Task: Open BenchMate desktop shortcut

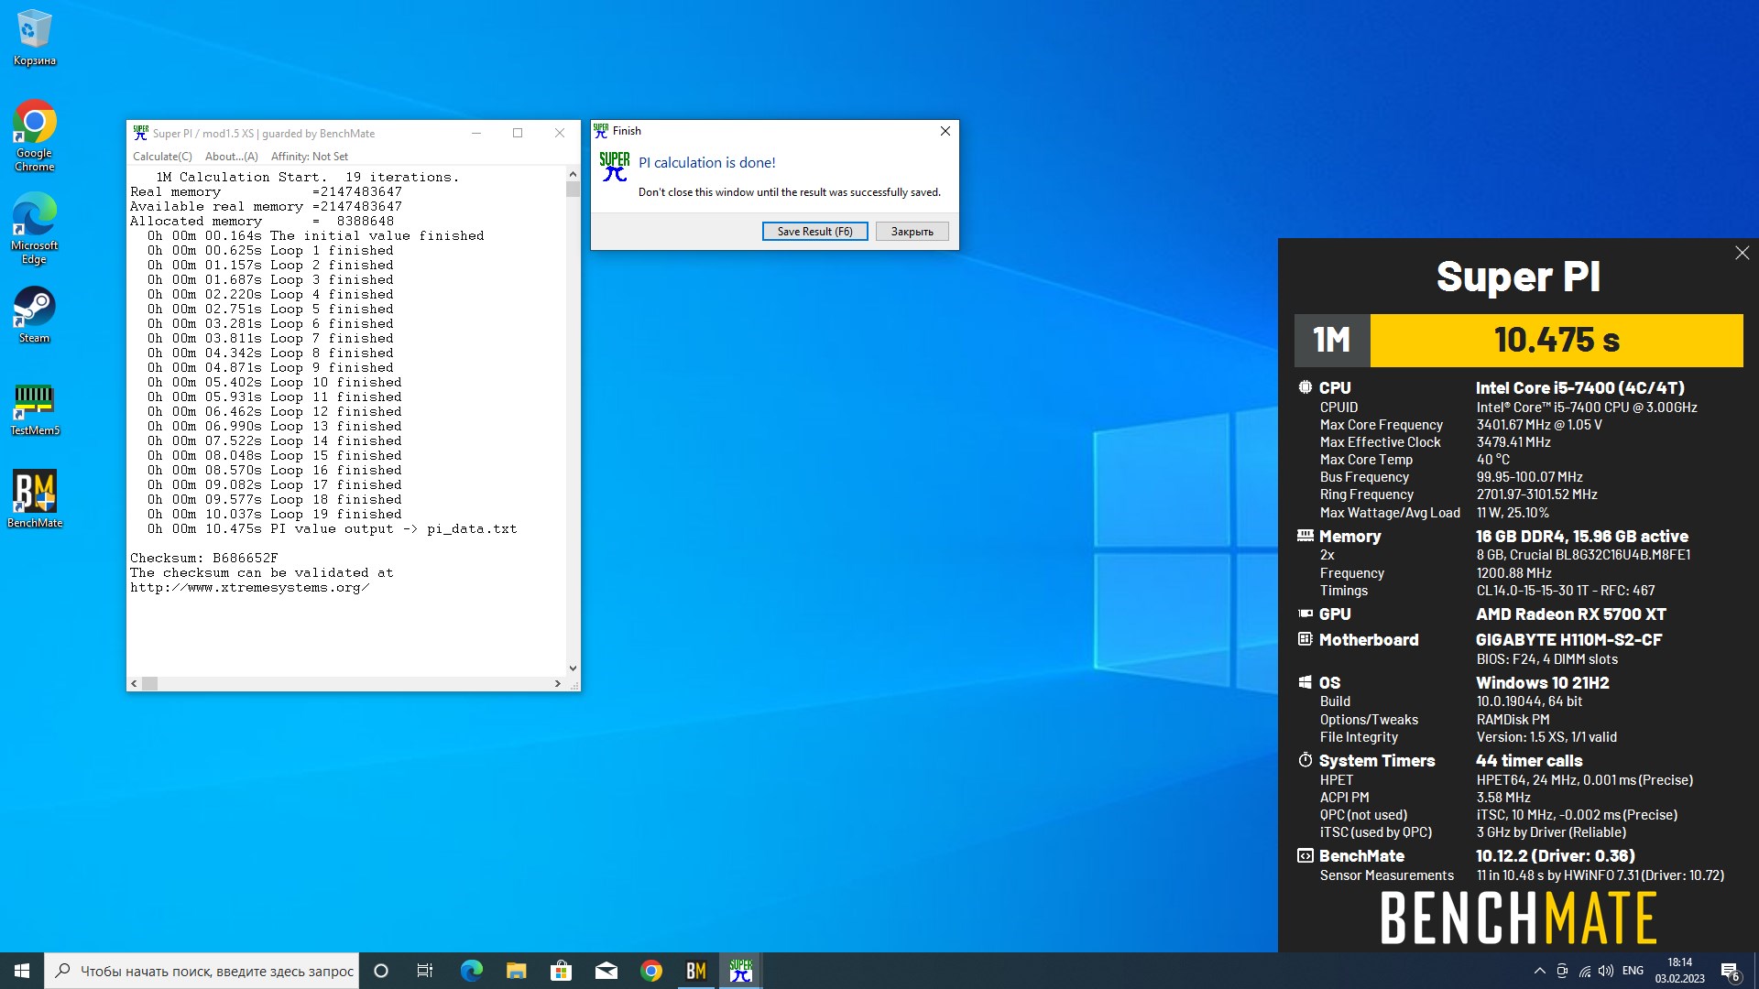Action: (x=35, y=499)
